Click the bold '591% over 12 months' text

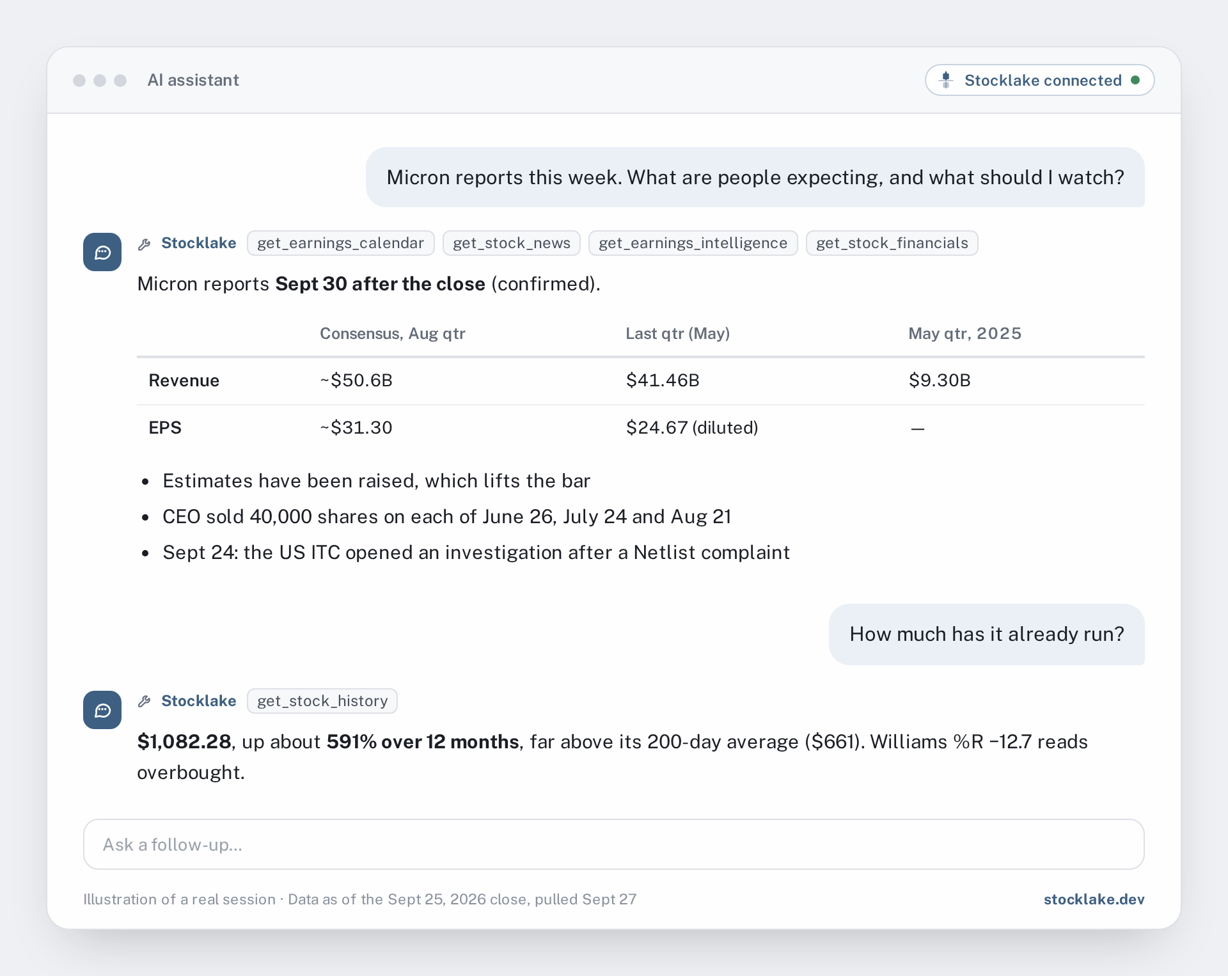423,741
